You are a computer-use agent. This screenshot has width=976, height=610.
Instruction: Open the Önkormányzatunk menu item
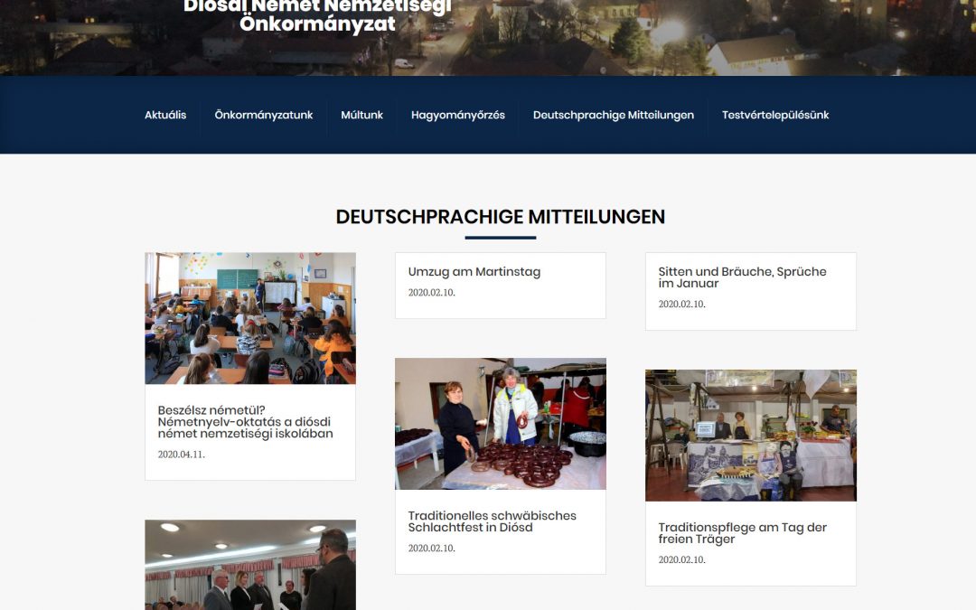(x=263, y=115)
